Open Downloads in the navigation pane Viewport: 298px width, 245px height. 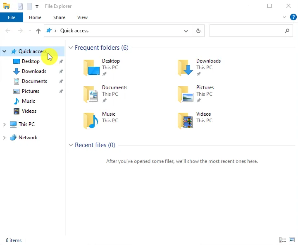coord(34,71)
